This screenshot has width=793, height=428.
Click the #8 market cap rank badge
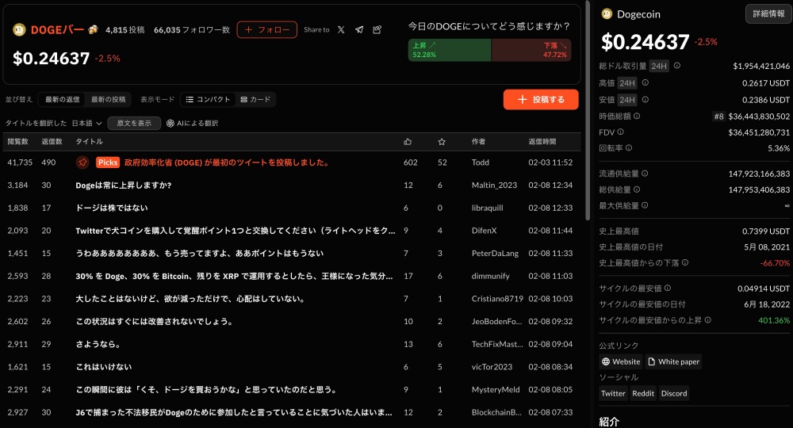coord(718,117)
